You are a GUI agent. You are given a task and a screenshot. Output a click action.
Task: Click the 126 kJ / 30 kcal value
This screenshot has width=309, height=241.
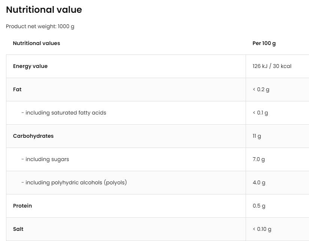272,66
